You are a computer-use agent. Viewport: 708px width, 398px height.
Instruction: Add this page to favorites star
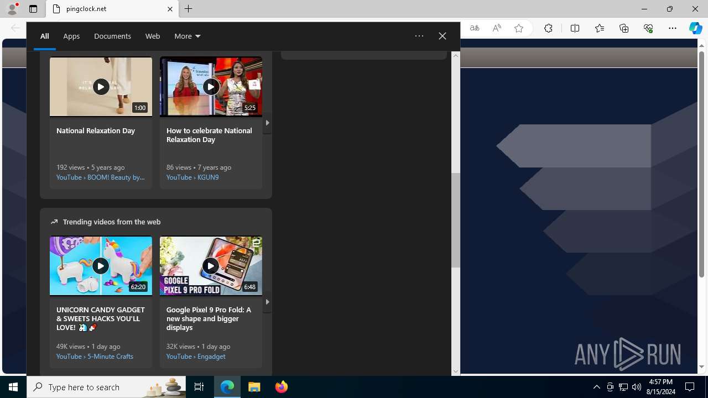(519, 28)
